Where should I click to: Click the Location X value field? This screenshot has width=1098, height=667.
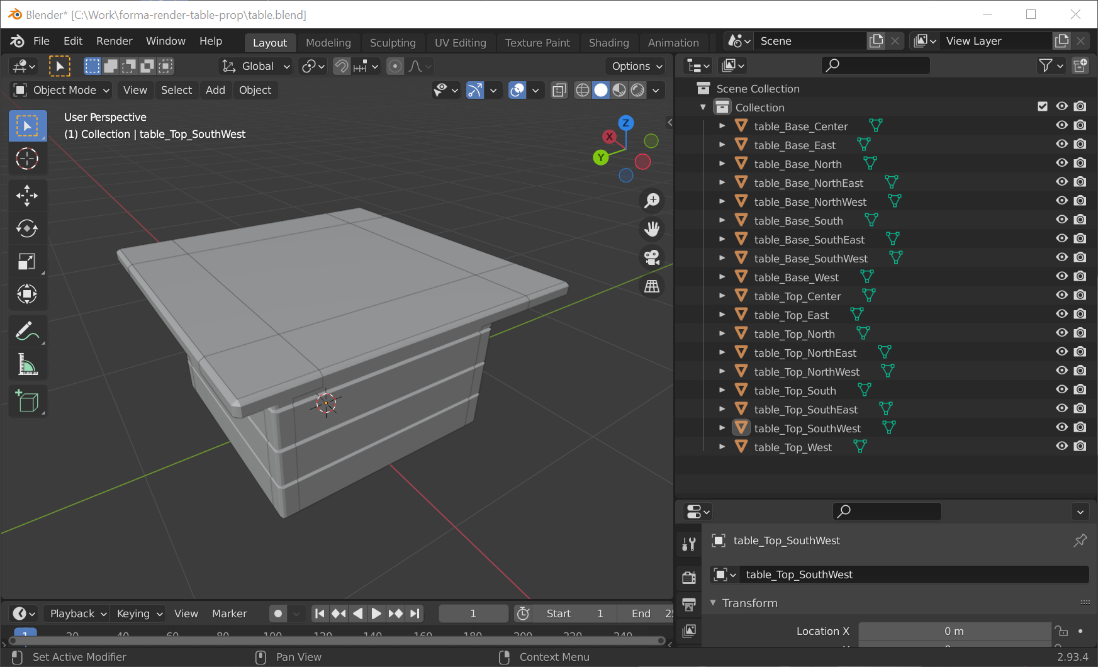click(954, 631)
